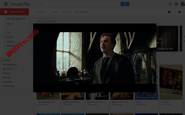
Task: Click the video player frame
Action: point(95,58)
